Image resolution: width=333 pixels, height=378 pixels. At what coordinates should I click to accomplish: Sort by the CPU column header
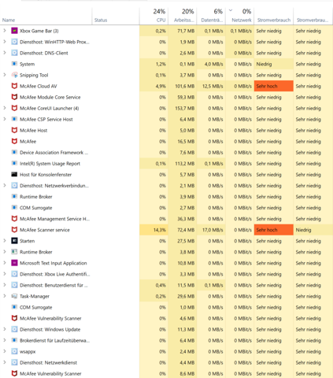pos(154,17)
